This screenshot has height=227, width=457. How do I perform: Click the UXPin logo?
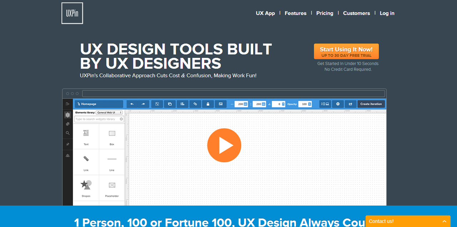[x=72, y=13]
